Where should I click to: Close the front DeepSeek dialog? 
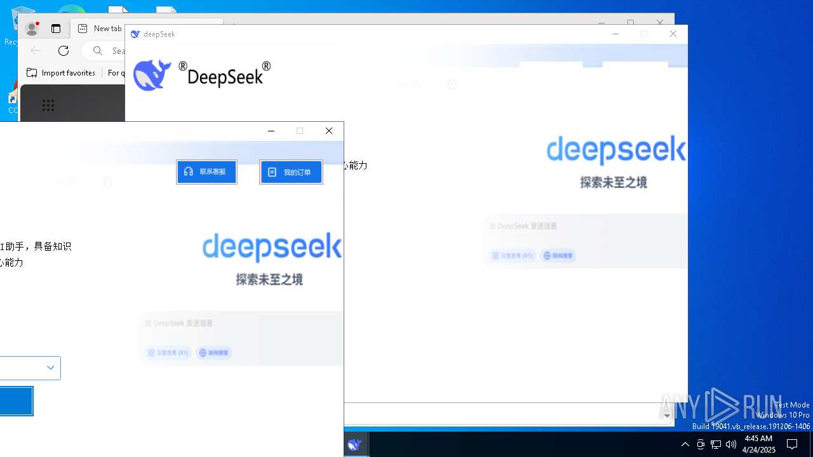pyautogui.click(x=329, y=131)
